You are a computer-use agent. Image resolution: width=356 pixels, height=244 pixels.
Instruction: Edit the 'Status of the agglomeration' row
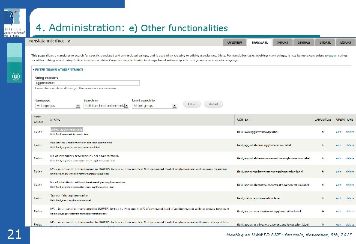tap(338, 198)
